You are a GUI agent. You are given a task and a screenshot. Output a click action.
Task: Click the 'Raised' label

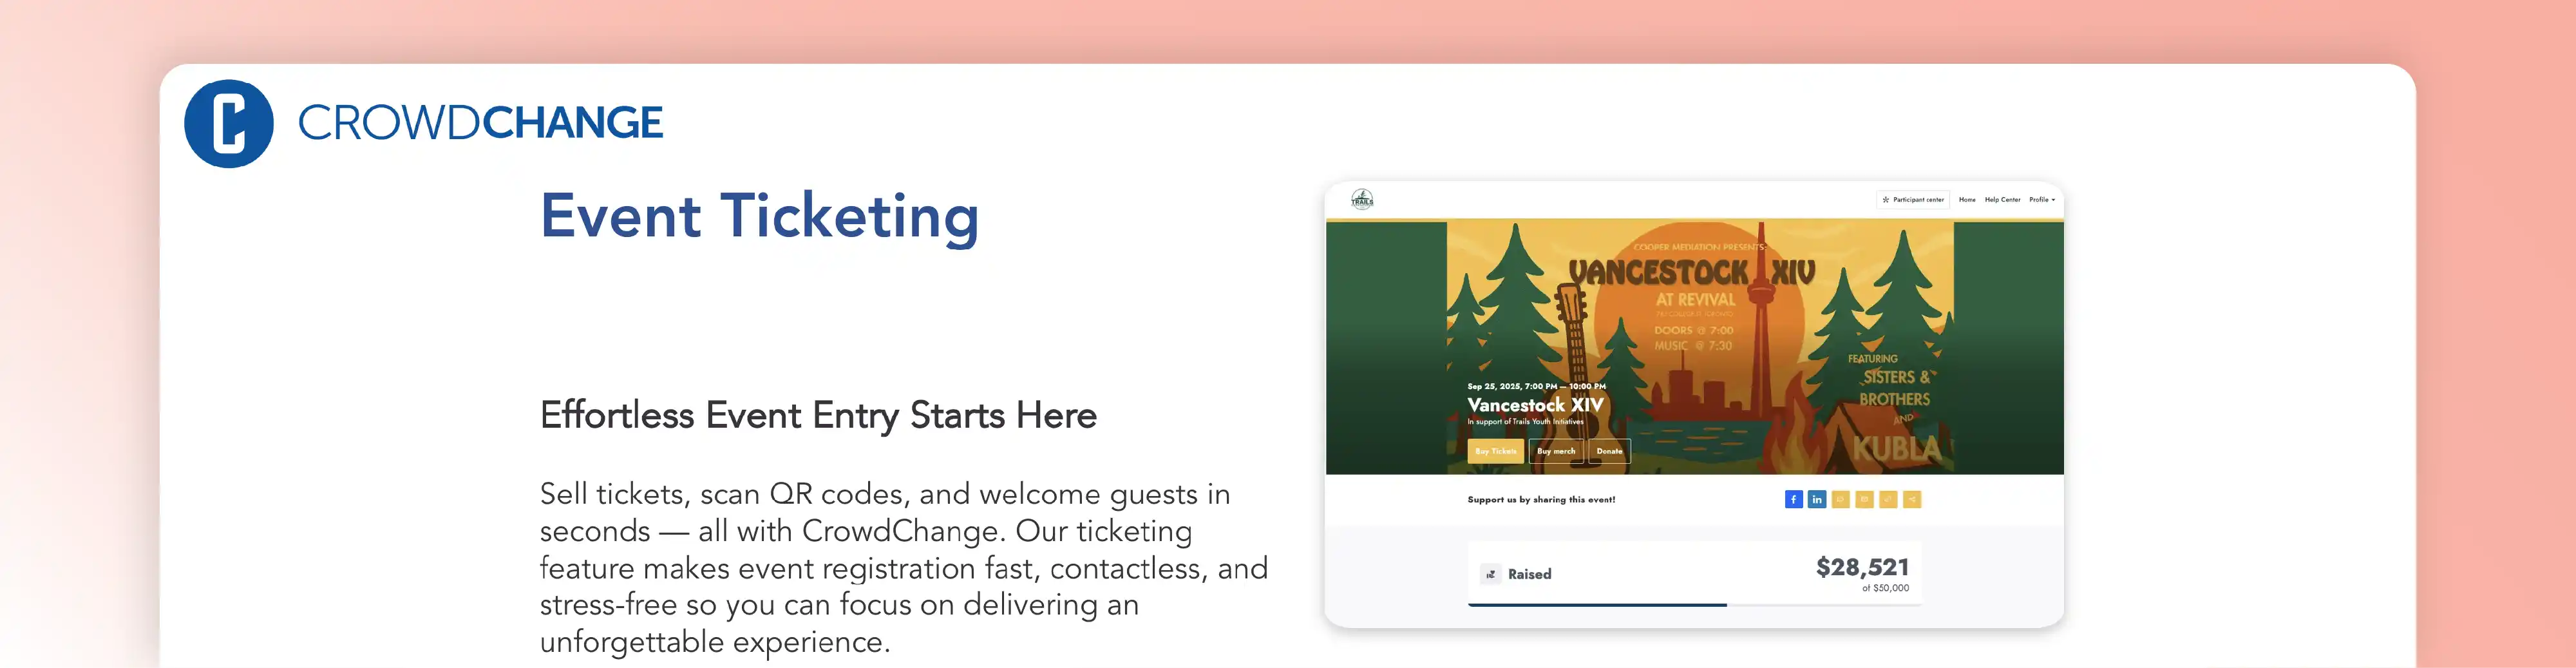pos(1529,574)
